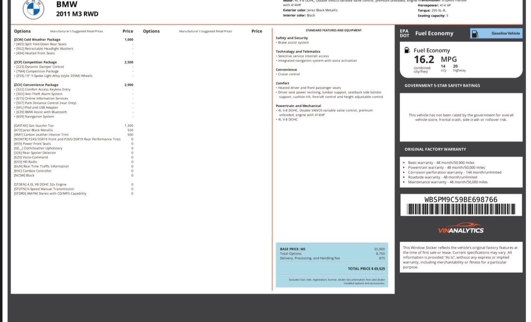Click the VIN barcode image
The height and width of the screenshot is (322, 531).
pyautogui.click(x=461, y=209)
